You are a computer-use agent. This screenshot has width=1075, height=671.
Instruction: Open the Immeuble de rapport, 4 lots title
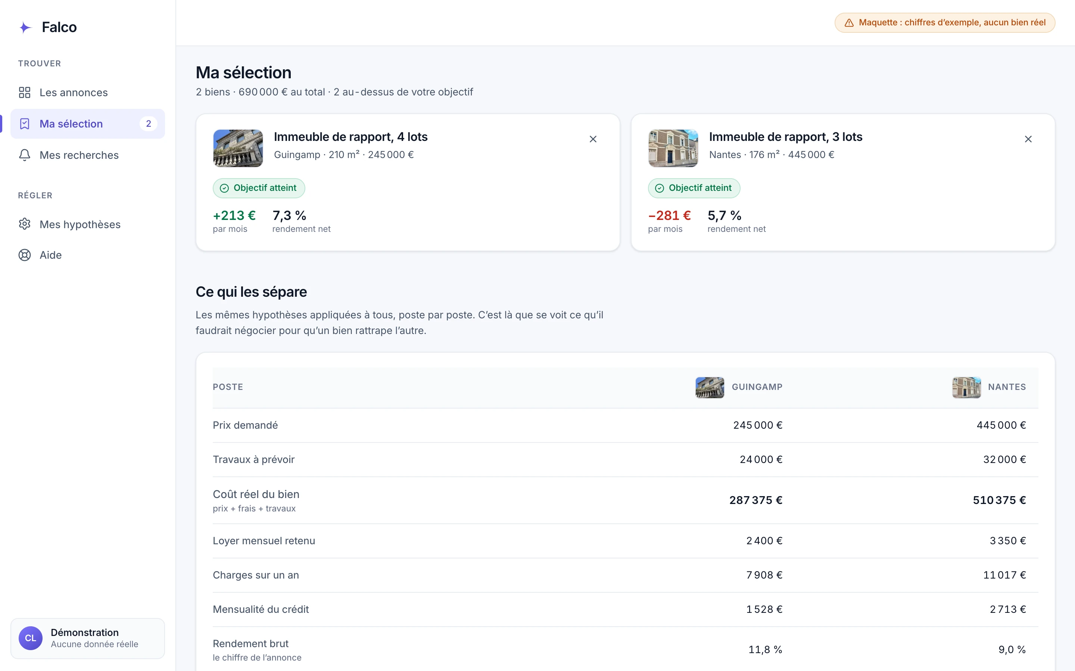(350, 137)
